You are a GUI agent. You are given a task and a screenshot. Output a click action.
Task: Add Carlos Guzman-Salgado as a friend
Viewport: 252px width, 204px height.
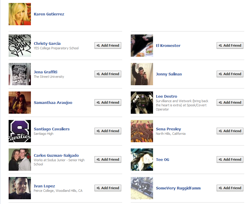point(108,159)
